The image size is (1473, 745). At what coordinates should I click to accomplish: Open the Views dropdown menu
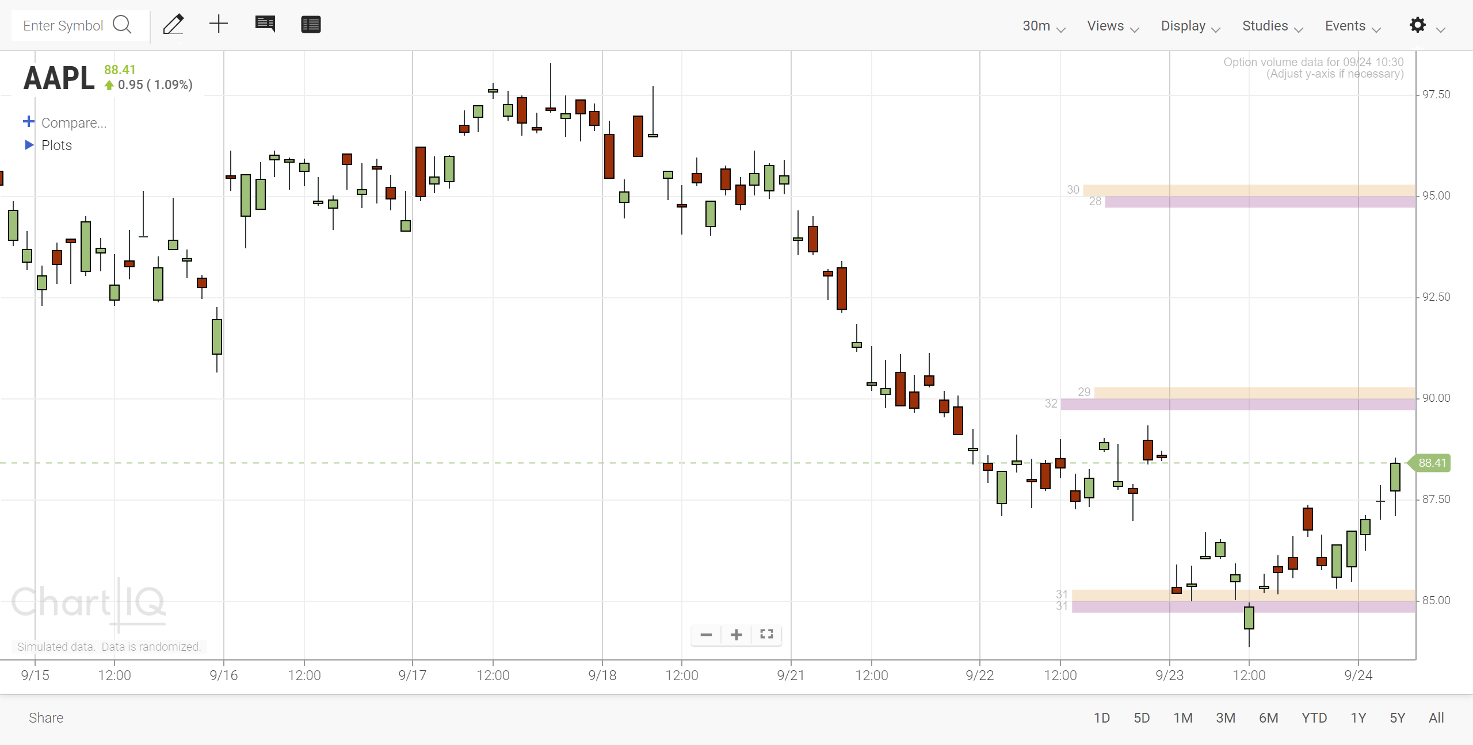1113,26
